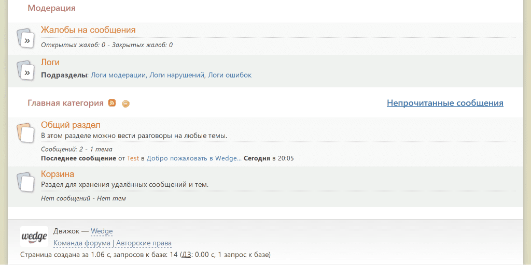Click the Корзина board icon

25,182
